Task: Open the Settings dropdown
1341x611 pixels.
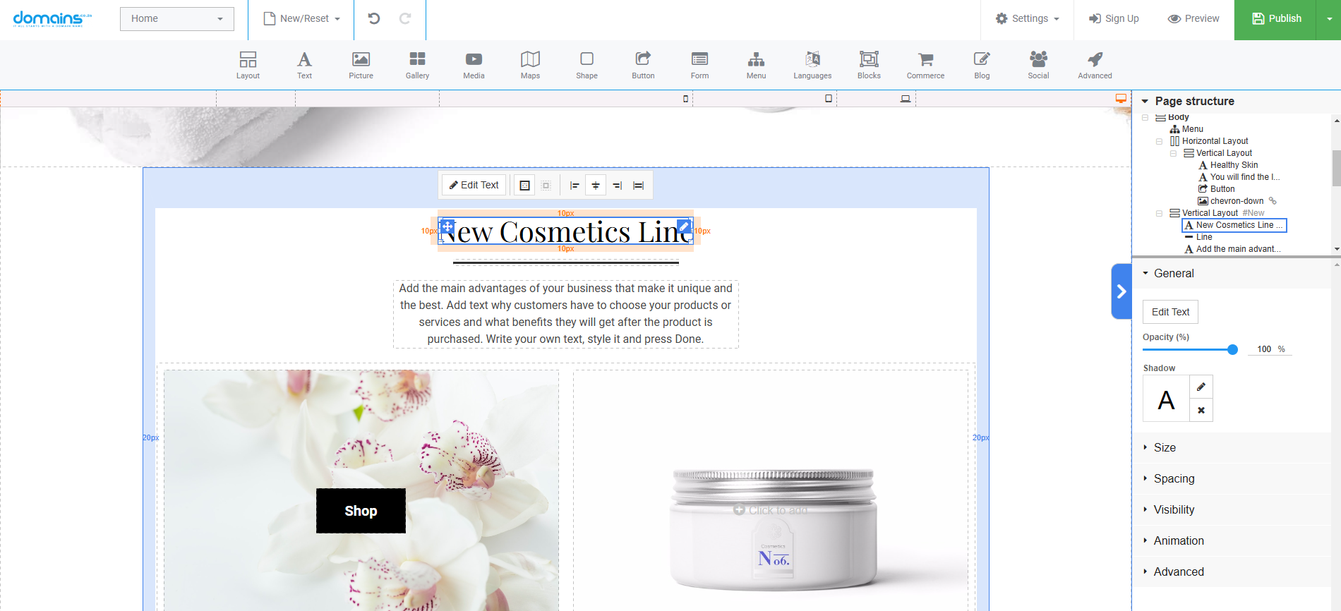Action: tap(1027, 18)
